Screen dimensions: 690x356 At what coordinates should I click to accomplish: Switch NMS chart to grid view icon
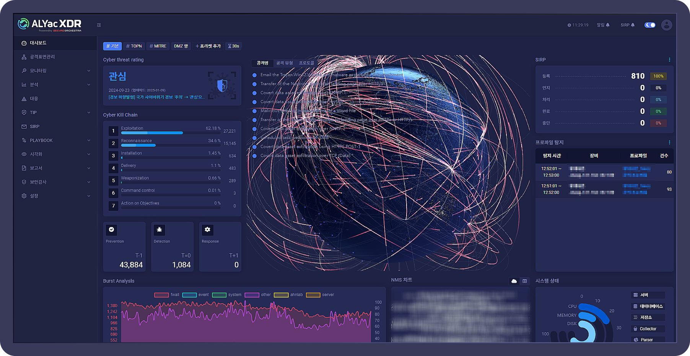tap(524, 281)
